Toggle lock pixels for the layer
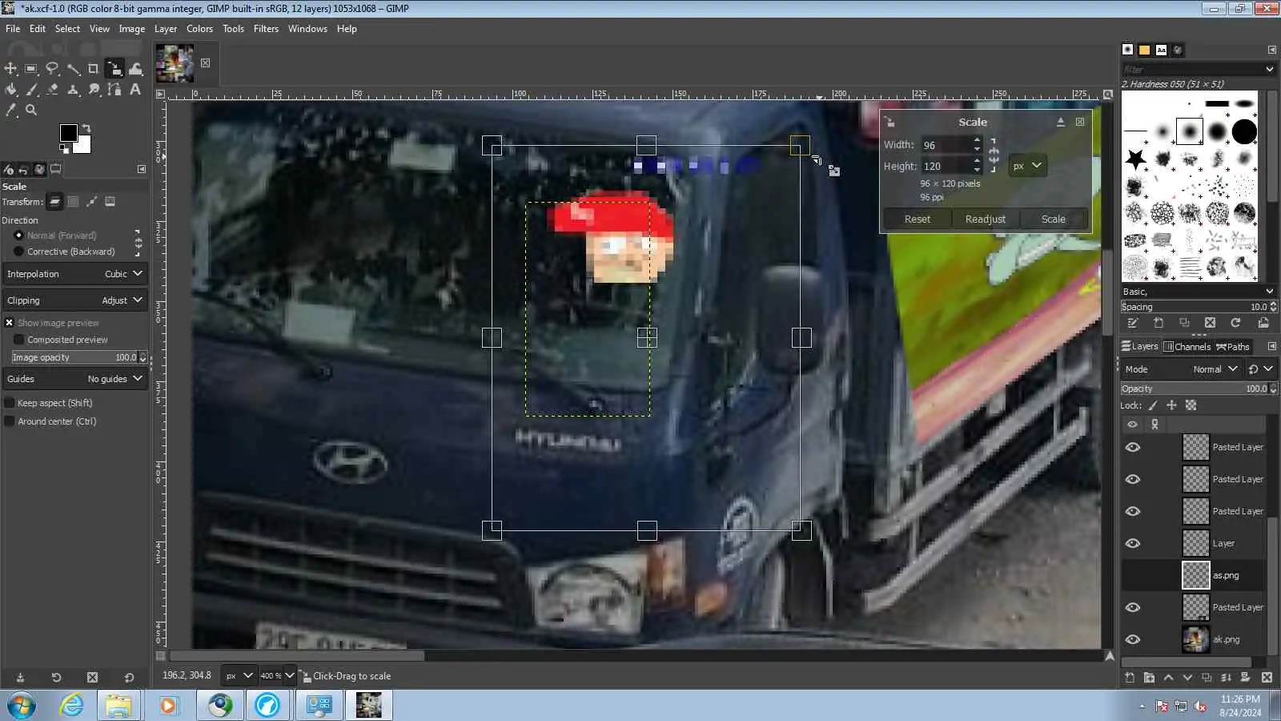The width and height of the screenshot is (1281, 721). point(1153,405)
